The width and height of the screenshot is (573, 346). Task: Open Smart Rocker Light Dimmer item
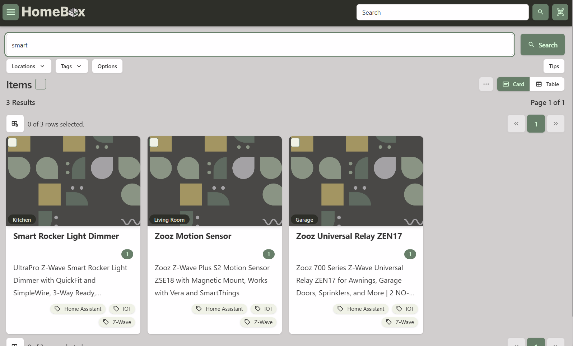coord(66,236)
